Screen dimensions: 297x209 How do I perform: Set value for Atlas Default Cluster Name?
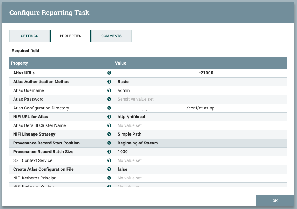[166, 125]
